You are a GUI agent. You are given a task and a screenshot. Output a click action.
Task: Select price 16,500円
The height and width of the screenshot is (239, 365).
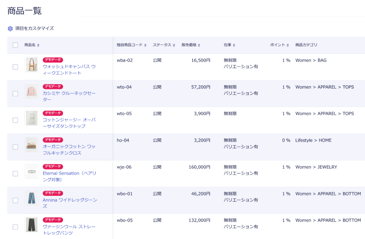(x=201, y=61)
